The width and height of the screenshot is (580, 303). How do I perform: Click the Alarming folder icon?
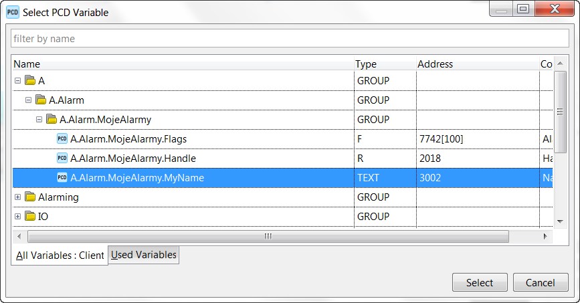point(30,197)
